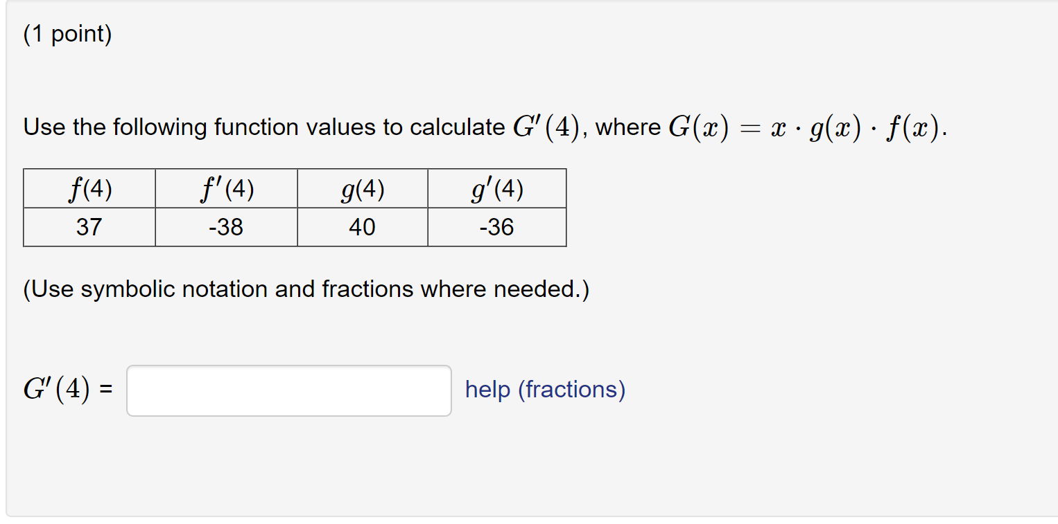This screenshot has width=1058, height=524.
Task: Select the g(4) table header
Action: click(x=362, y=188)
